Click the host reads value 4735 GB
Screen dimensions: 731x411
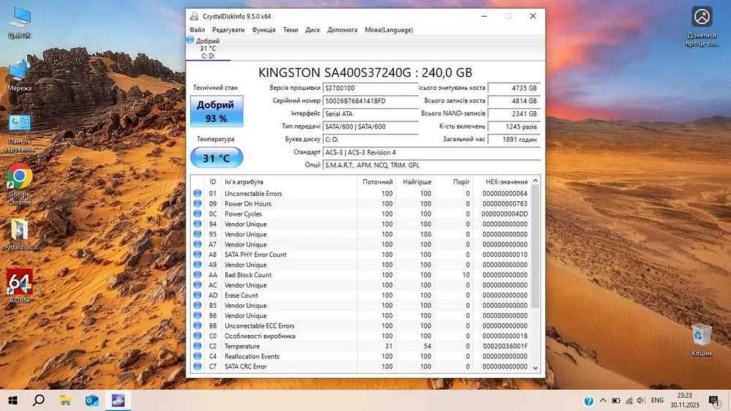(514, 88)
